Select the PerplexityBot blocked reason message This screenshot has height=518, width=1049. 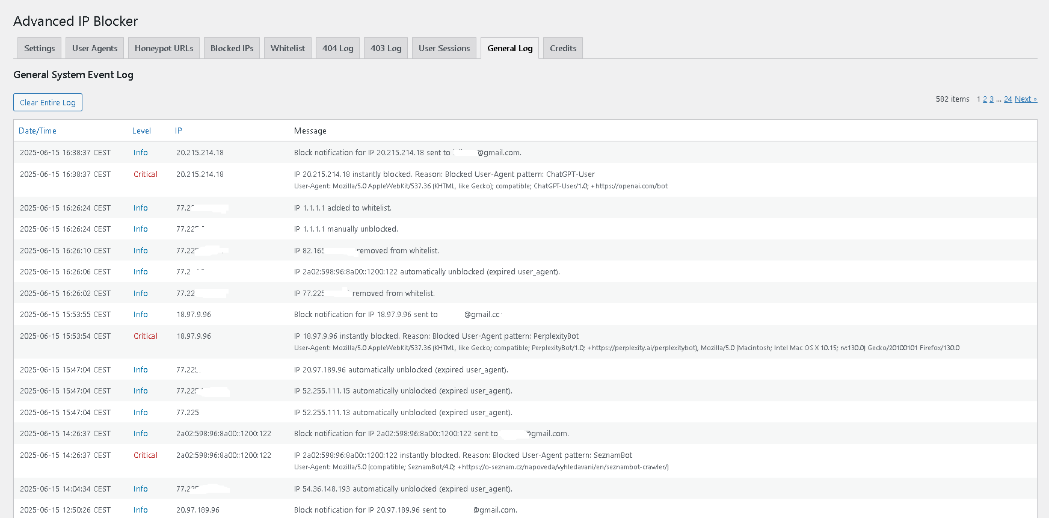pos(437,336)
